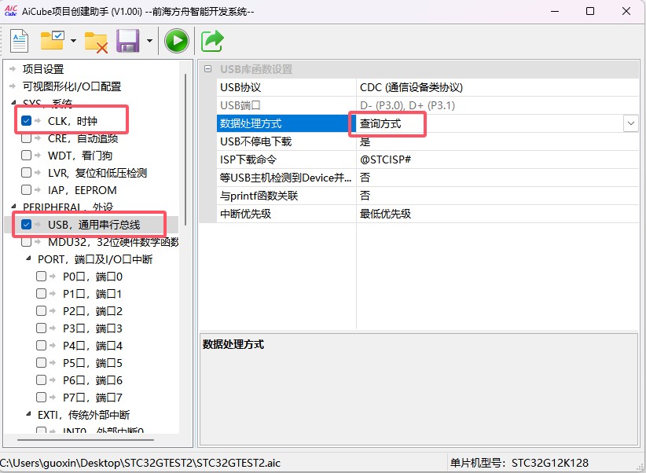The width and height of the screenshot is (646, 473).
Task: Click the AiCube app logo in title bar
Action: 10,11
